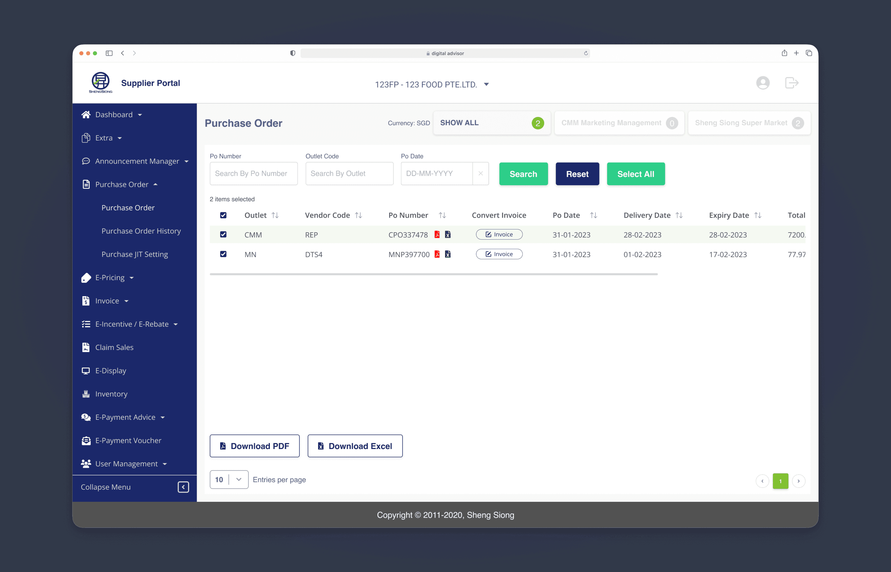Select the SHOW ALL tab
The width and height of the screenshot is (891, 572).
tap(492, 123)
